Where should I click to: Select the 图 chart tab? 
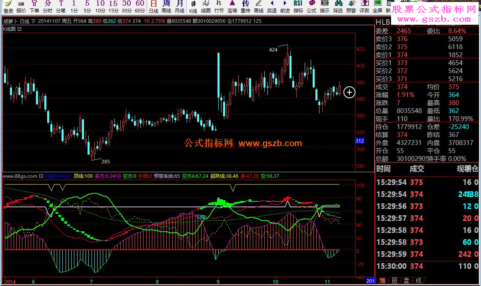click(394, 281)
